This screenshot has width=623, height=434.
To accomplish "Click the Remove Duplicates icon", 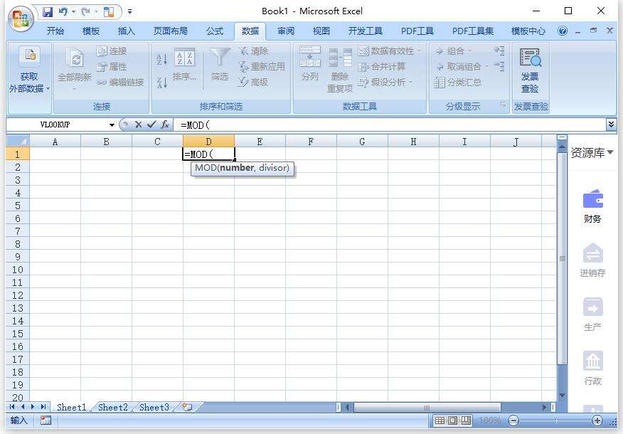I will [x=341, y=57].
